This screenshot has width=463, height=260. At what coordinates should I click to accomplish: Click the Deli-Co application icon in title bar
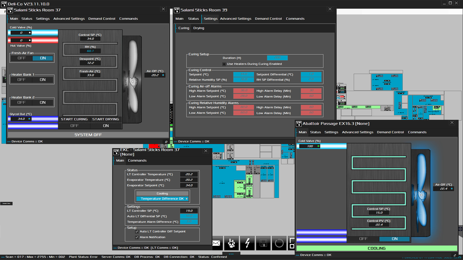(4, 4)
